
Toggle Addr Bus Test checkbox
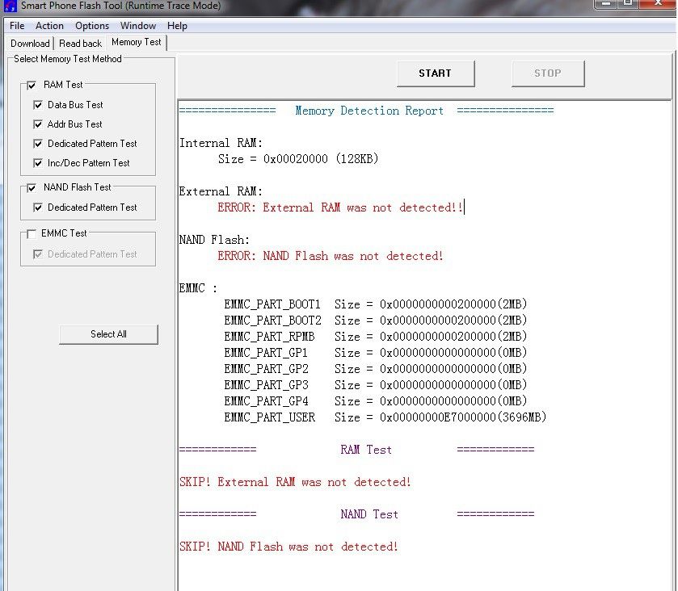pyautogui.click(x=38, y=124)
